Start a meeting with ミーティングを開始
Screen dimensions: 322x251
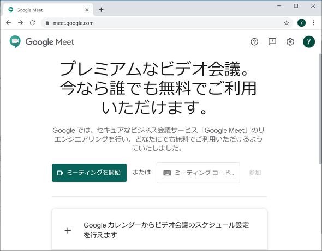pyautogui.click(x=90, y=173)
